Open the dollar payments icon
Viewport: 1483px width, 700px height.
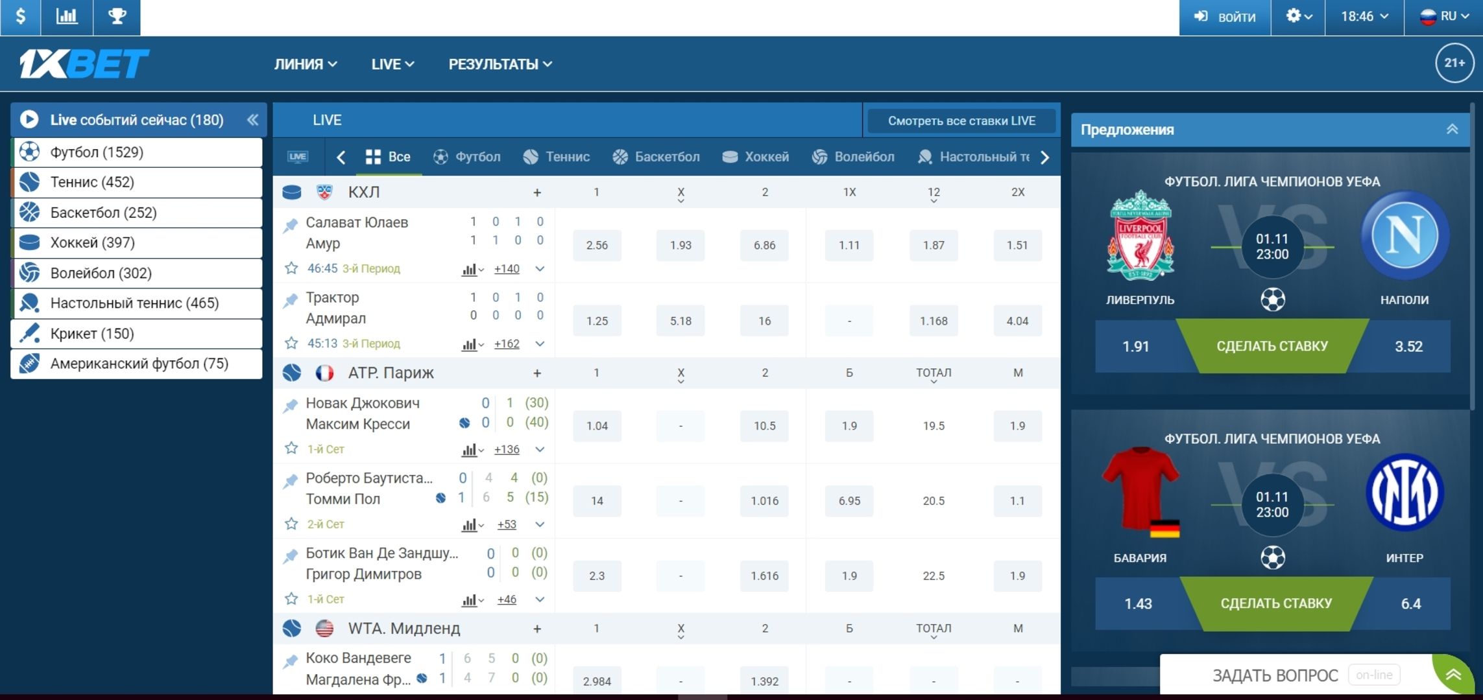coord(20,17)
